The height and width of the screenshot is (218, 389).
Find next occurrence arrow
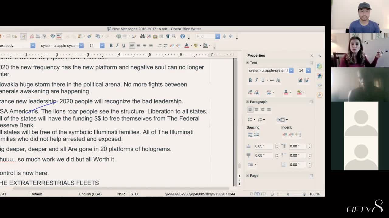224,36
